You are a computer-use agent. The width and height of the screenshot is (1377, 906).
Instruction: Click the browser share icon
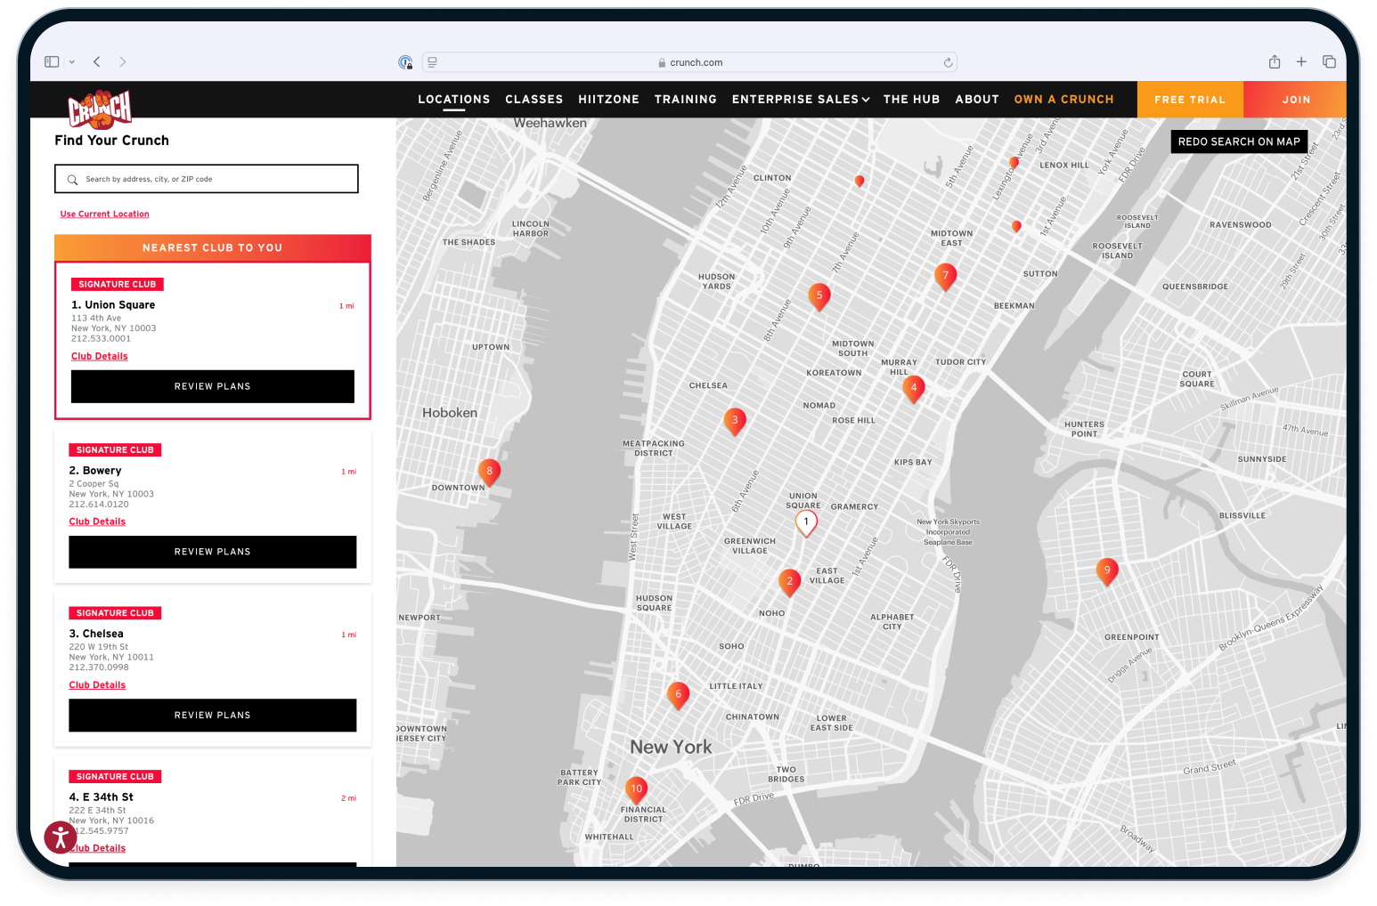1275,61
